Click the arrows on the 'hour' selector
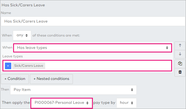The image size is (186, 109). point(132,103)
